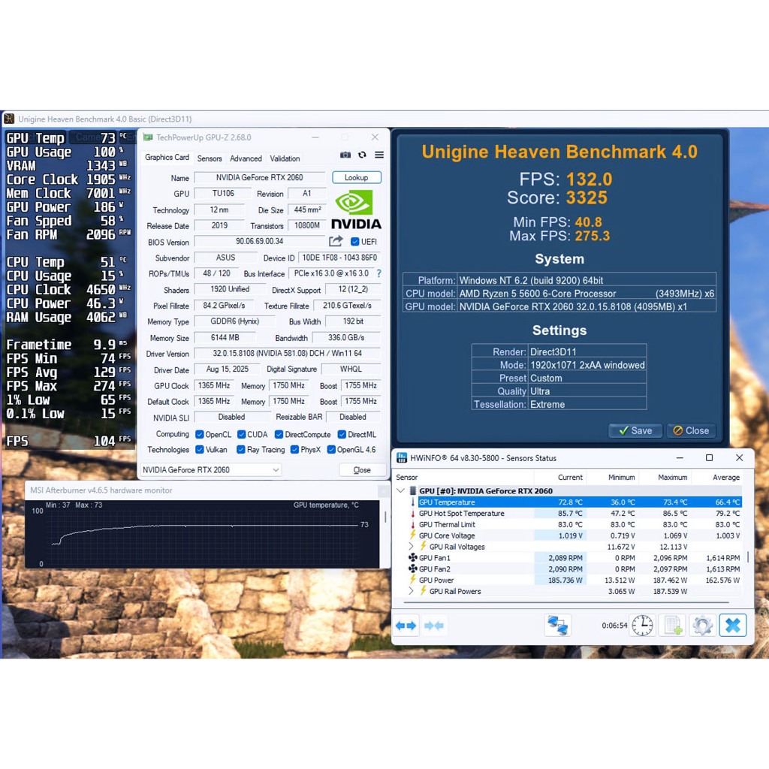Click the BIOS export share icon
Screen dimensions: 769x769
[x=336, y=241]
